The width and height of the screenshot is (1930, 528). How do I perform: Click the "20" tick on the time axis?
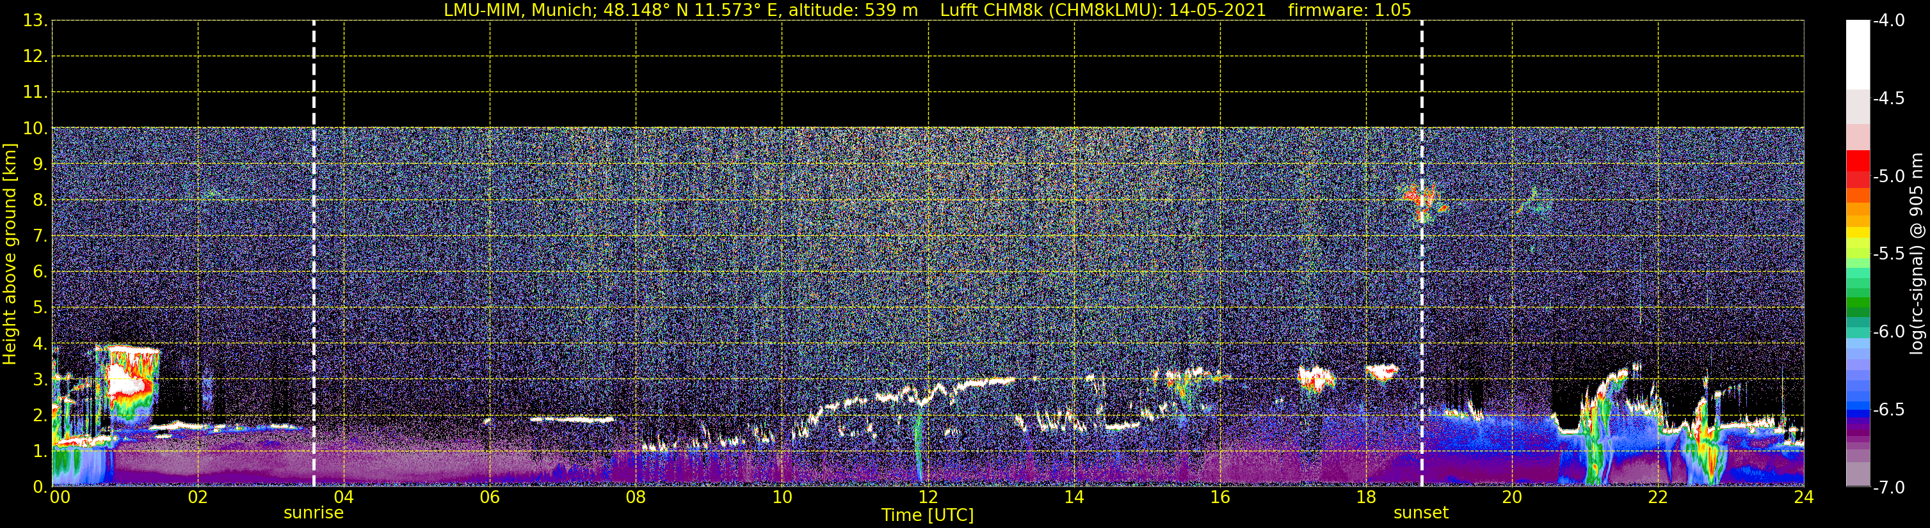[1513, 497]
